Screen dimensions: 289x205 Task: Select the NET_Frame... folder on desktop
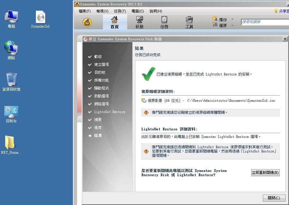point(11,145)
